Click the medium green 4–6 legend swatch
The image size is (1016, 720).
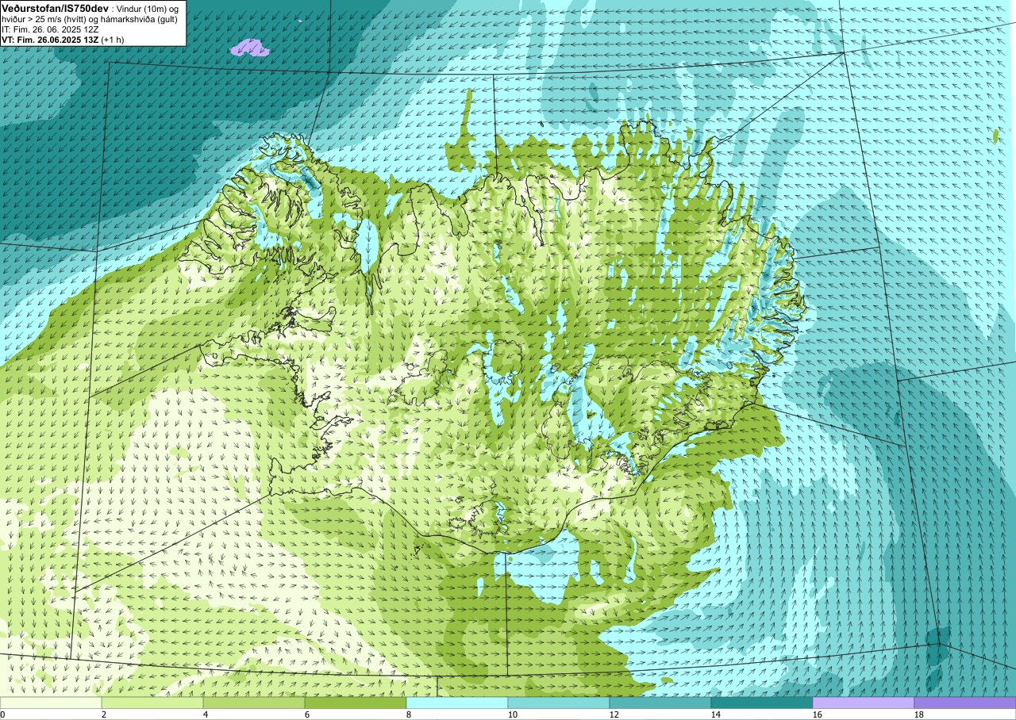point(254,703)
